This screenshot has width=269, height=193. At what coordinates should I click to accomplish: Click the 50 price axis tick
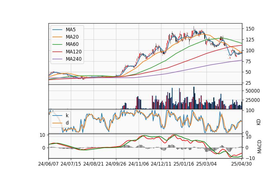[249, 72]
